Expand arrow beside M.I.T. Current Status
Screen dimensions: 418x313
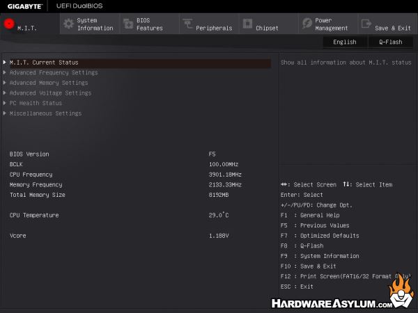coord(5,63)
